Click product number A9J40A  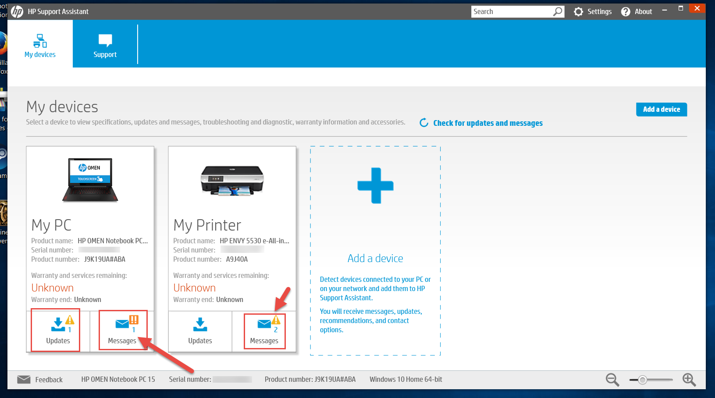(x=237, y=259)
